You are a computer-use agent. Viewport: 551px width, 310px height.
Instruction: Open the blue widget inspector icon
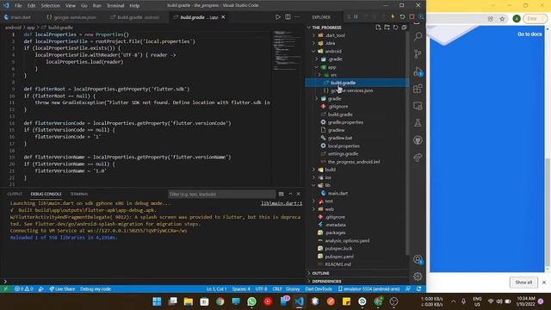(421, 17)
